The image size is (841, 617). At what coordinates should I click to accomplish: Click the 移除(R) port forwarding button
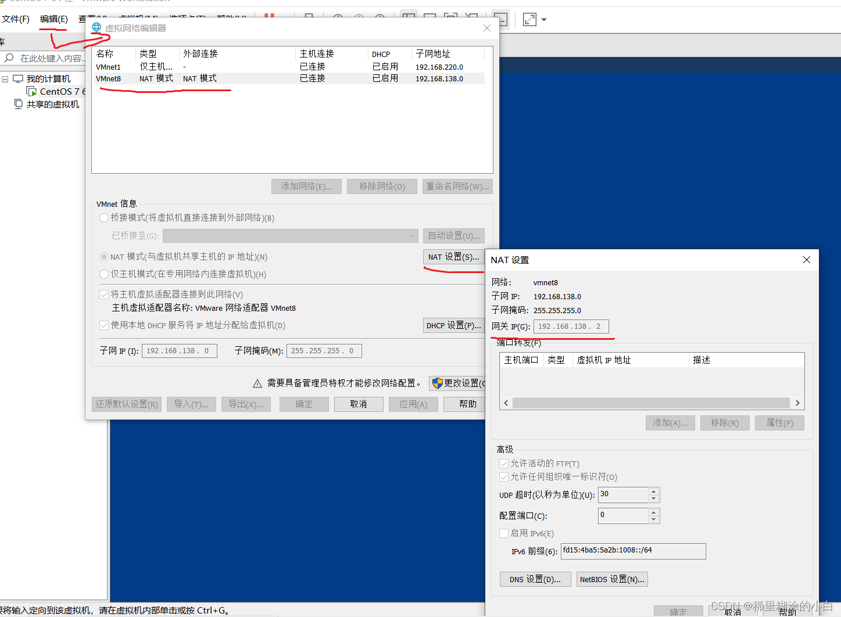pyautogui.click(x=725, y=423)
